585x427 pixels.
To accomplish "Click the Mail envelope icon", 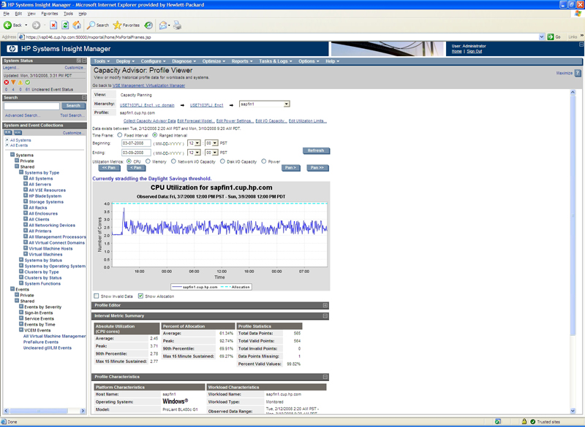I will tap(163, 26).
